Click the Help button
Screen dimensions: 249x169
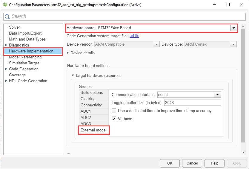point(214,163)
